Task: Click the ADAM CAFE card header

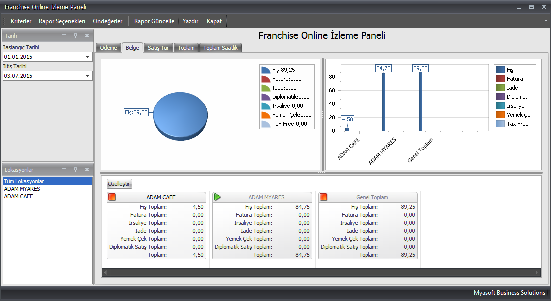Action: (157, 197)
